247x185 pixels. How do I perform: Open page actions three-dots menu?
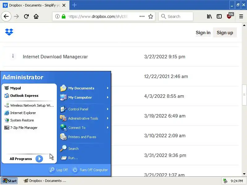pyautogui.click(x=142, y=16)
